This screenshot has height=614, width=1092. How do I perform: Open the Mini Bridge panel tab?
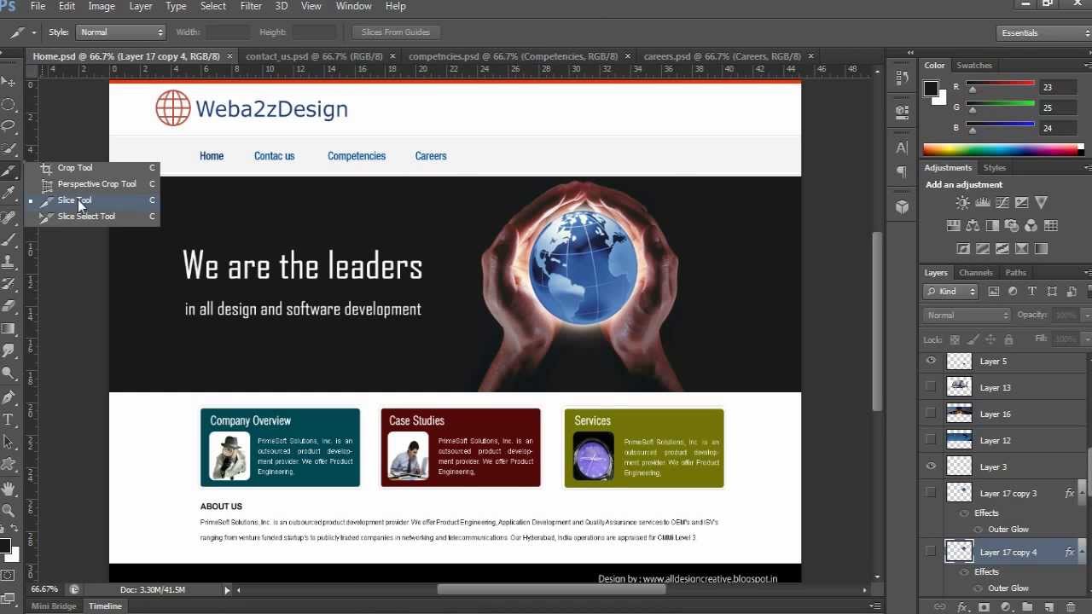coord(54,606)
